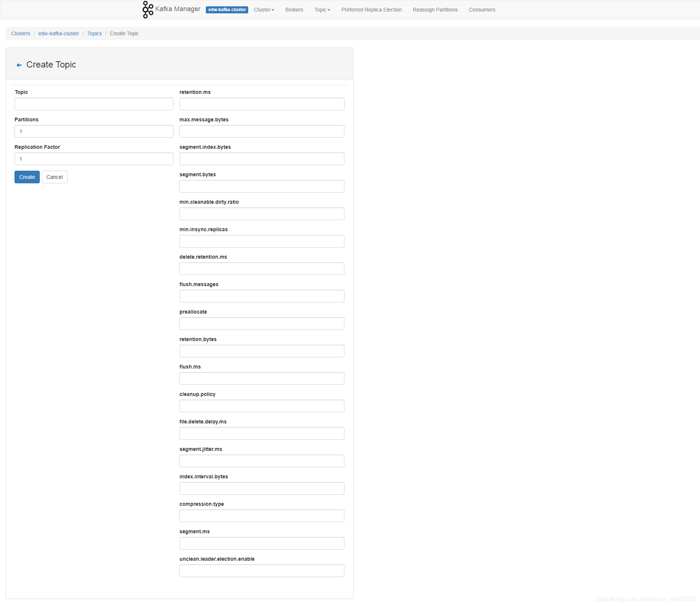This screenshot has width=700, height=606.
Task: Click the Create button
Action: point(27,177)
